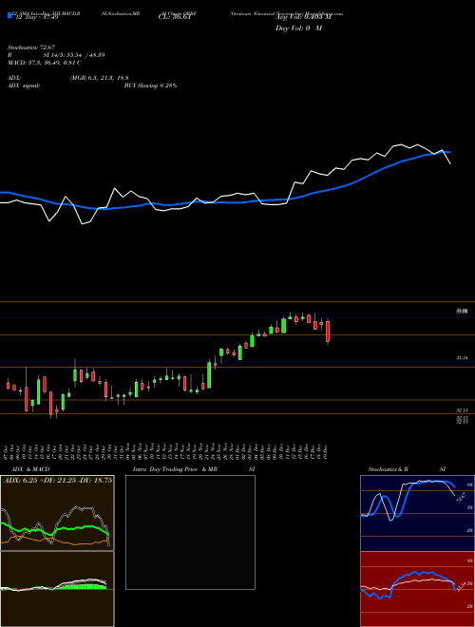This screenshot has width=475, height=627.
Task: Click the 72.67 value on the Stochastics chart
Action: pos(460,498)
